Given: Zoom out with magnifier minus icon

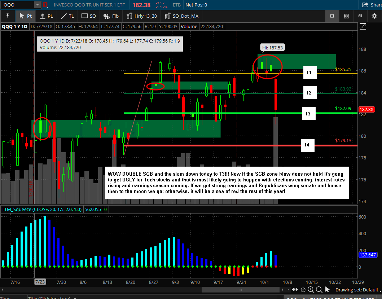Looking at the screenshot, I should point(319,290).
